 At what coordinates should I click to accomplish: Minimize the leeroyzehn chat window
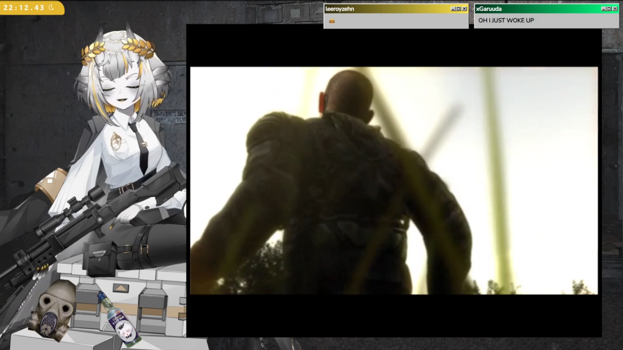[x=453, y=9]
